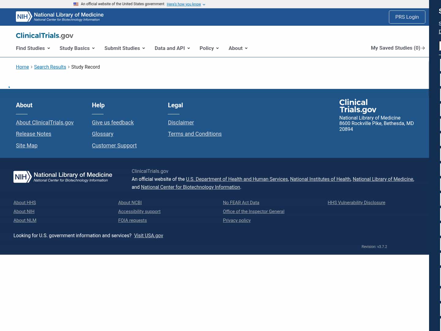Open National Library of Medicine footer text link
This screenshot has height=331, width=441.
pyautogui.click(x=383, y=179)
